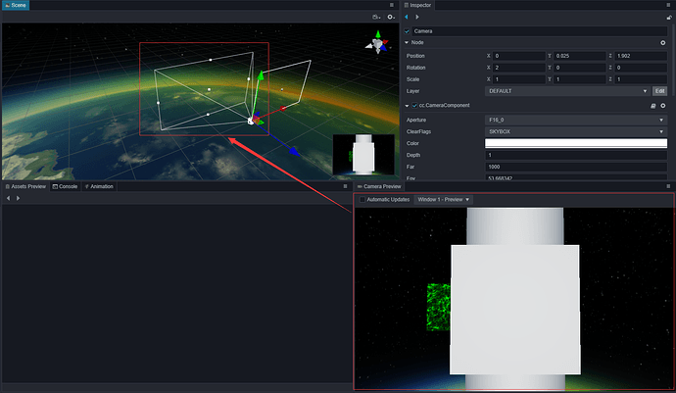Click the green Y-axis cone on orientation gizmo

[x=378, y=34]
